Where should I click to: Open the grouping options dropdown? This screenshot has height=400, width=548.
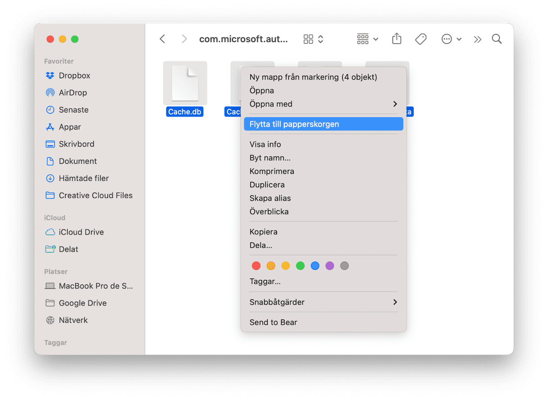click(x=367, y=39)
